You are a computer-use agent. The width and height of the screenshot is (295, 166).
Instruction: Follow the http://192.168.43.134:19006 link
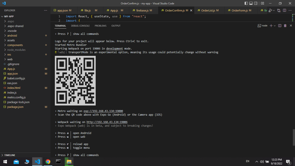coord(107,122)
